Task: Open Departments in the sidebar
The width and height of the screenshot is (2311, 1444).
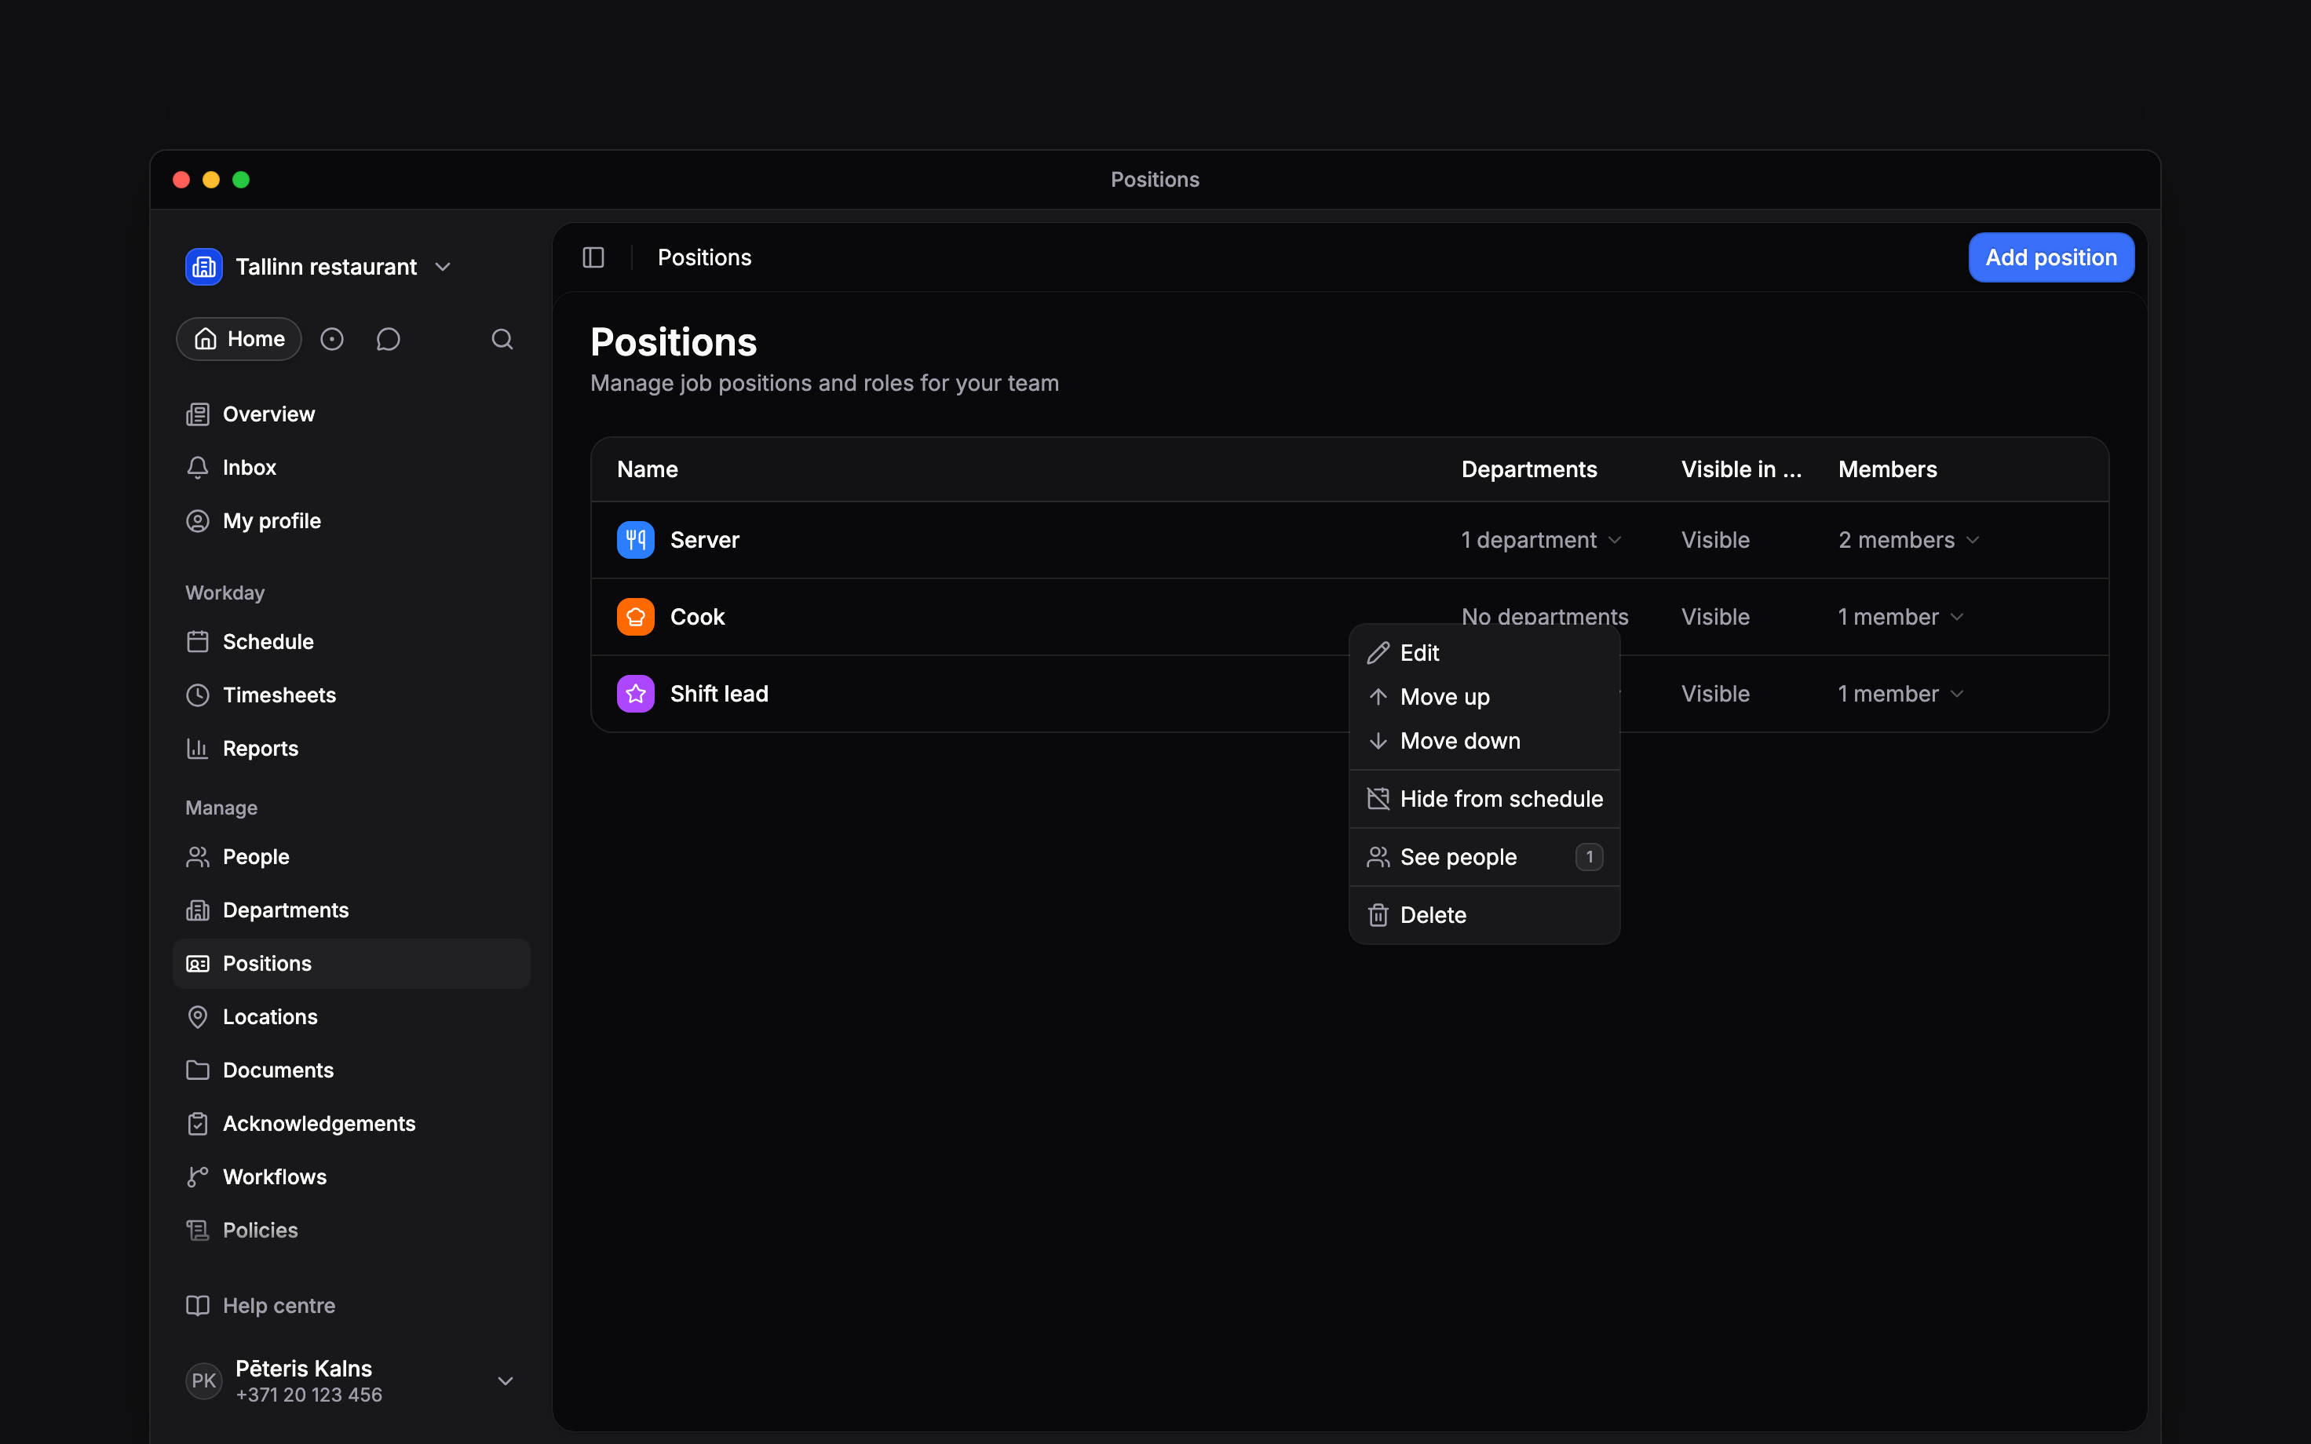Action: (352, 910)
